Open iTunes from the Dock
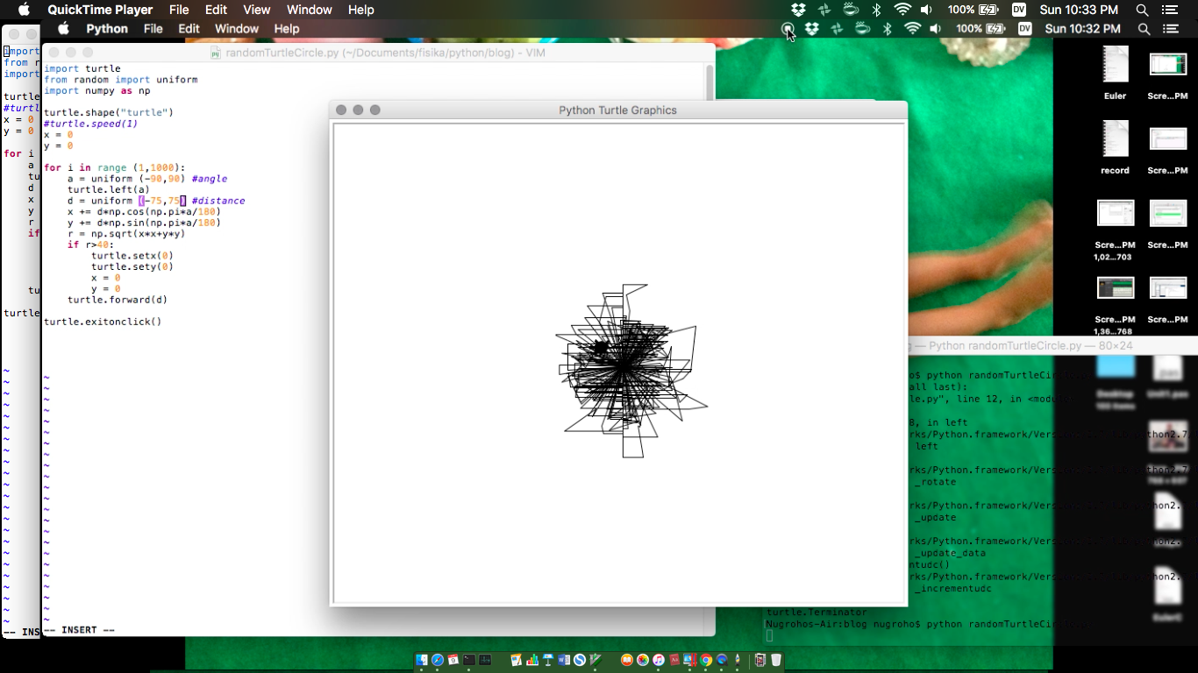This screenshot has height=673, width=1198. (x=659, y=660)
